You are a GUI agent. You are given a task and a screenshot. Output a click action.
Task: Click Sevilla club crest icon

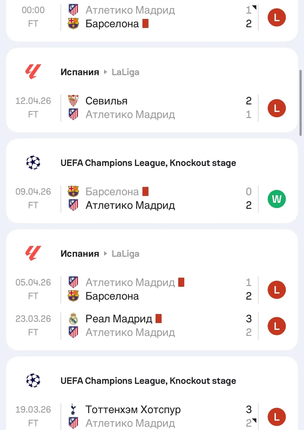pos(73,101)
